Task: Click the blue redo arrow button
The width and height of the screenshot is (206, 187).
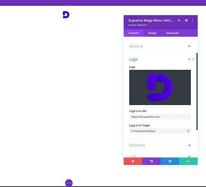Action: pyautogui.click(x=170, y=161)
